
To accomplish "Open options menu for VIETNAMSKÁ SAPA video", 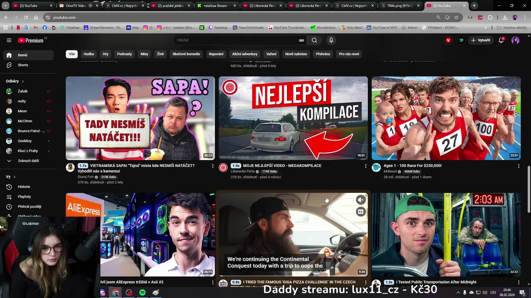I will coord(213,166).
